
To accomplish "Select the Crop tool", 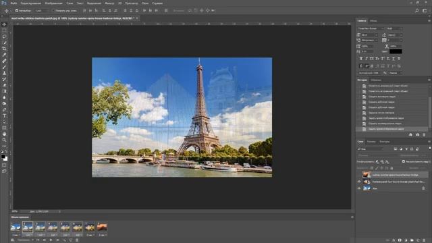I will point(4,49).
